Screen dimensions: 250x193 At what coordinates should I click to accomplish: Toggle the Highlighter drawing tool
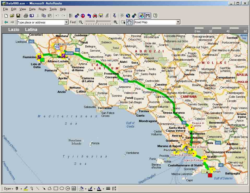coord(26,189)
